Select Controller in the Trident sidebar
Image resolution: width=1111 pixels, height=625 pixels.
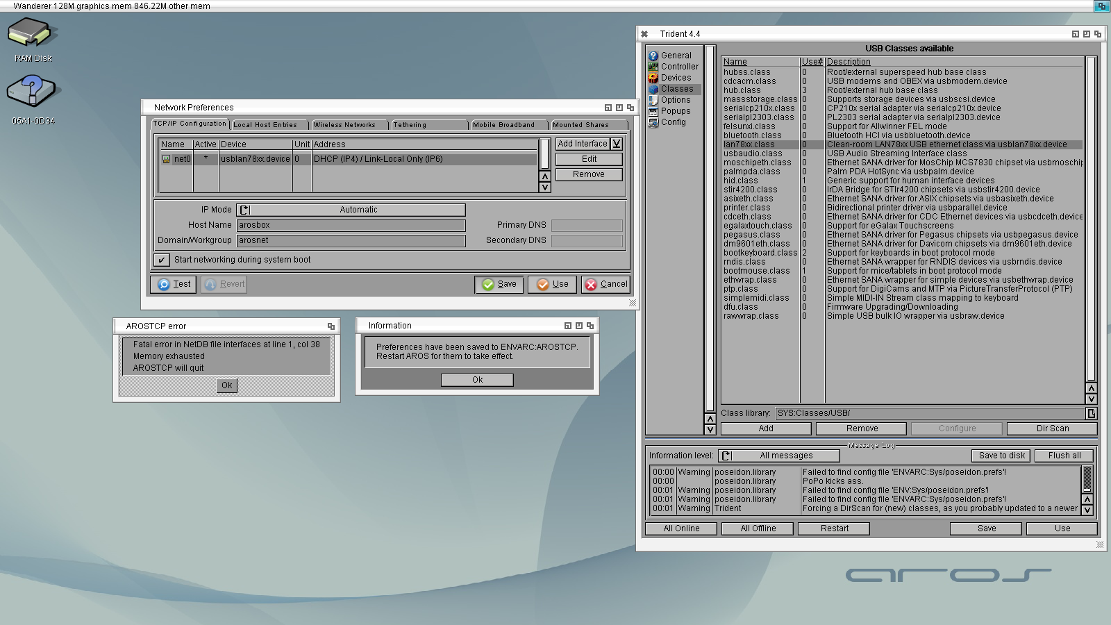[x=675, y=67]
